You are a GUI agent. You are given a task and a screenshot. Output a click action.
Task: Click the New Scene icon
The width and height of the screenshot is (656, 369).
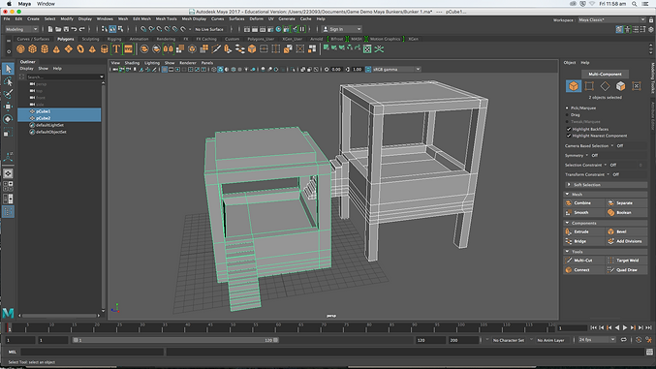pyautogui.click(x=50, y=29)
